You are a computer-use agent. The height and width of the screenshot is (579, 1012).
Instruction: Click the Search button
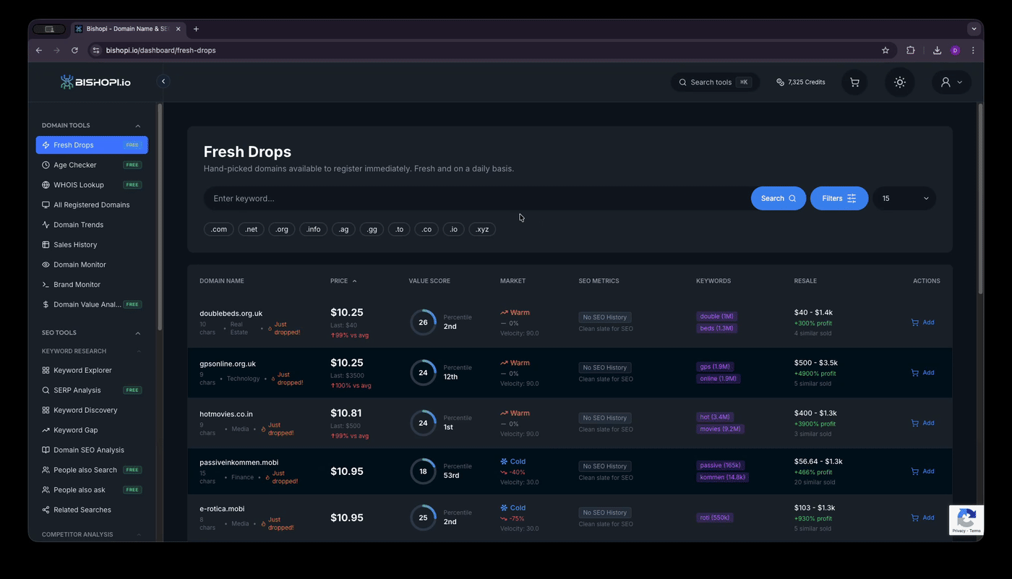[x=778, y=198]
